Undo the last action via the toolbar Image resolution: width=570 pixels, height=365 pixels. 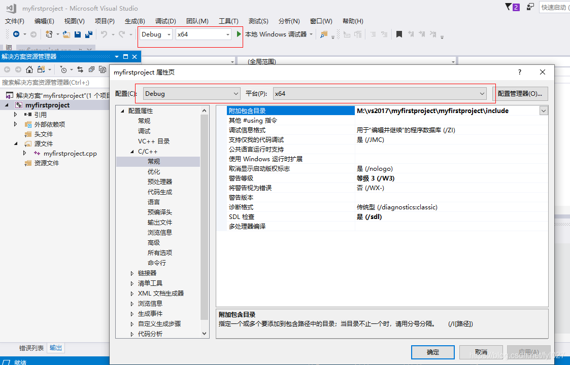[104, 34]
